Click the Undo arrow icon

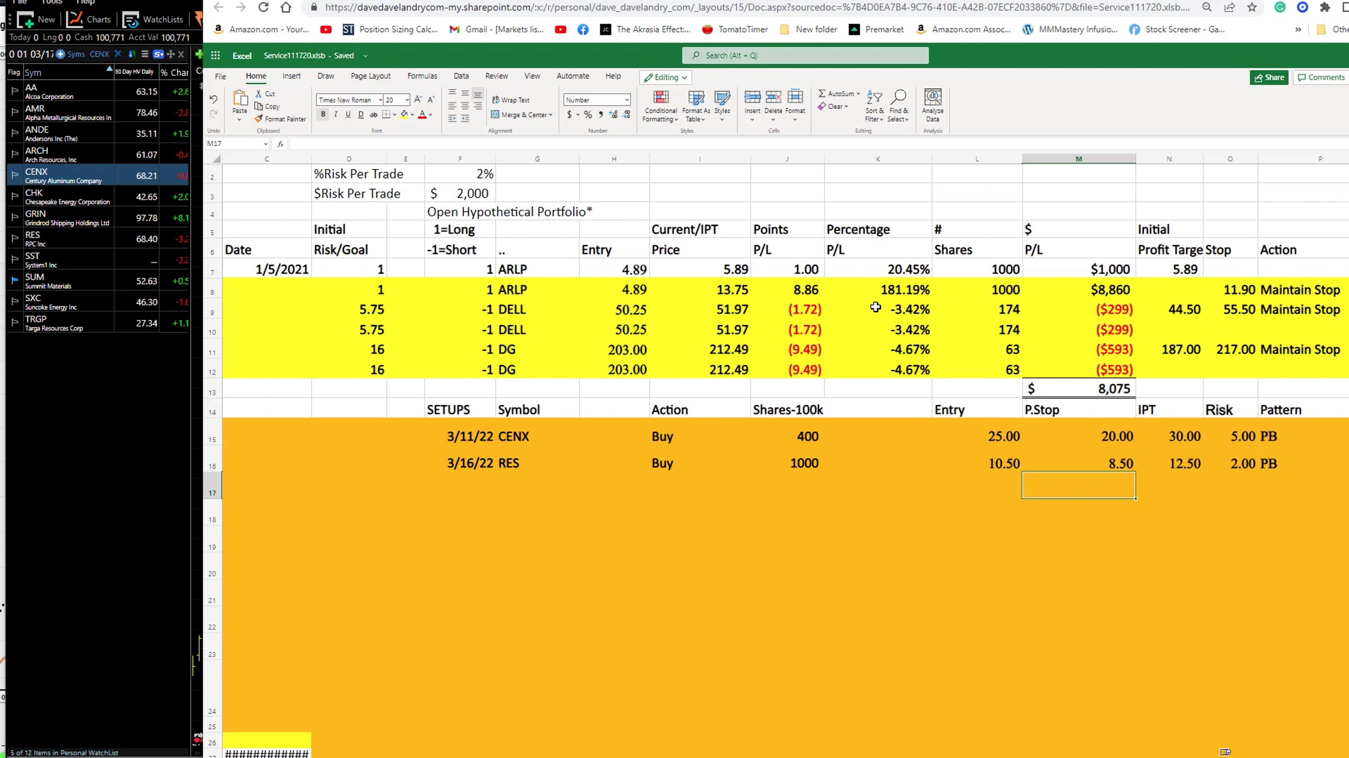coord(213,99)
